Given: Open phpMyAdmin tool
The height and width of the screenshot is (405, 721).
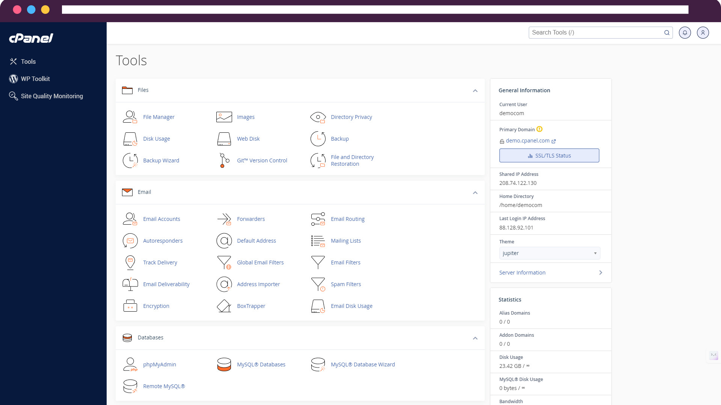Looking at the screenshot, I should tap(160, 364).
